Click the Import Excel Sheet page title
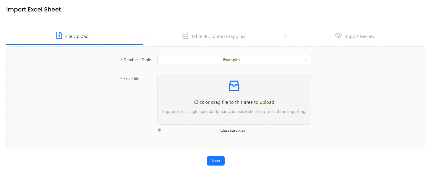Screen dimensions: 433x172 pos(33,9)
